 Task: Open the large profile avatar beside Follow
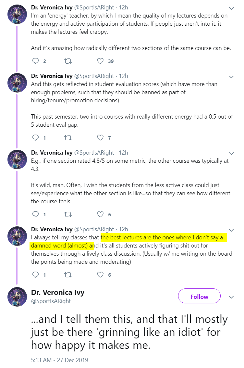[x=17, y=297]
